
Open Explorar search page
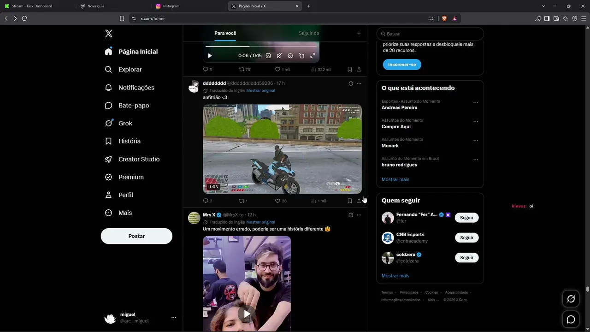pos(124,70)
